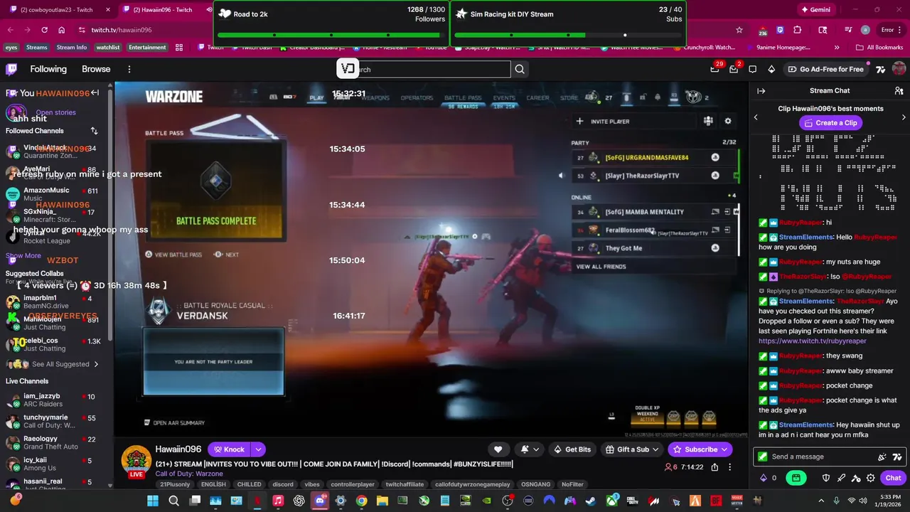The height and width of the screenshot is (512, 910).
Task: Reload the browser page
Action: click(44, 30)
